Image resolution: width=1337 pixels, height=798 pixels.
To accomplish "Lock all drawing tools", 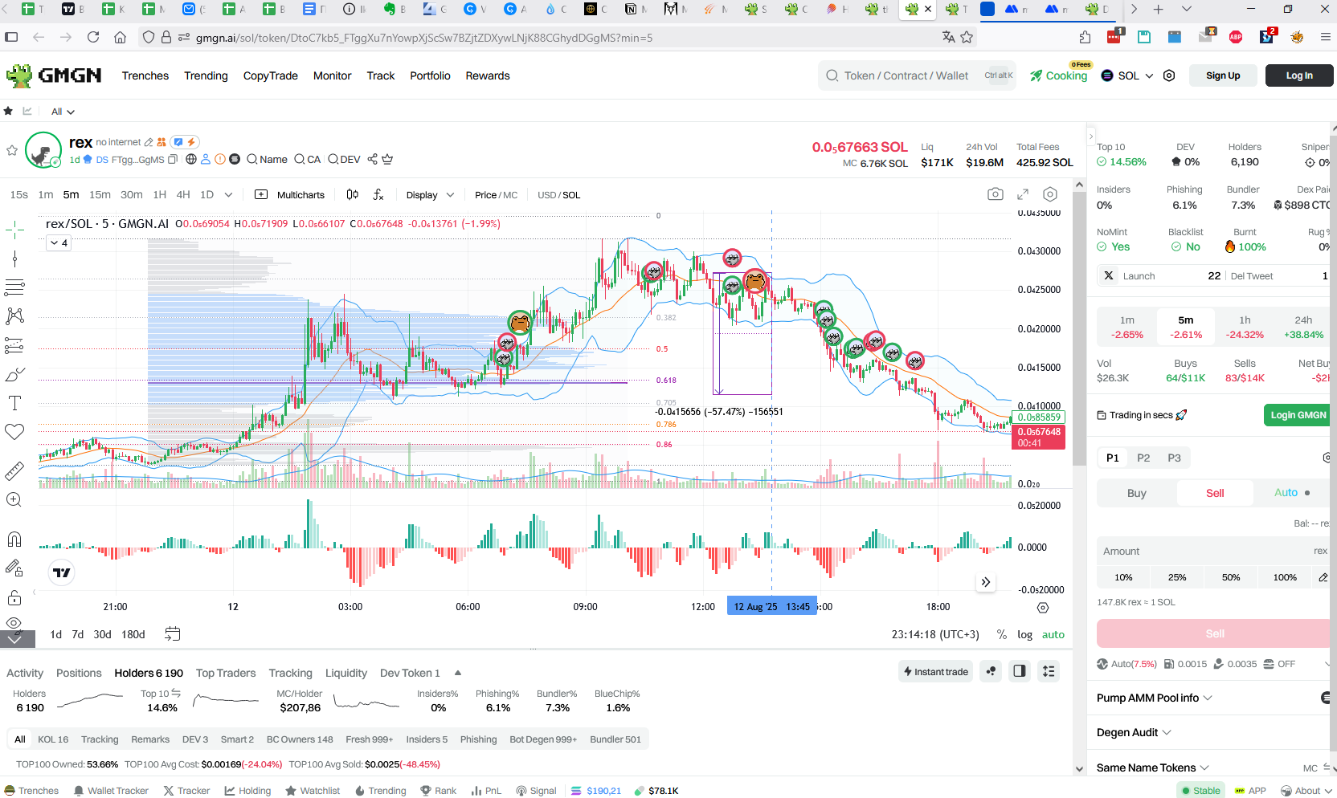I will 14,597.
